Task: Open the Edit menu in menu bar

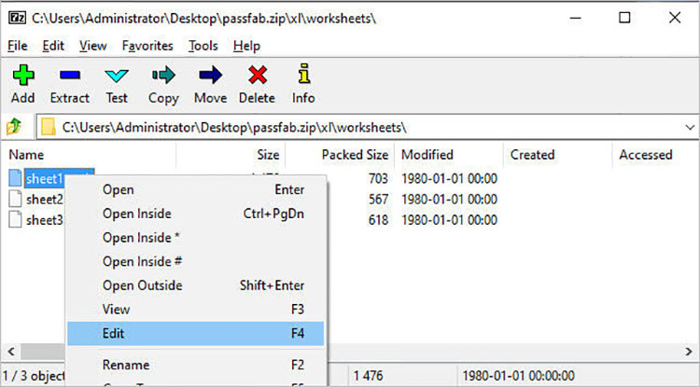Action: [53, 46]
